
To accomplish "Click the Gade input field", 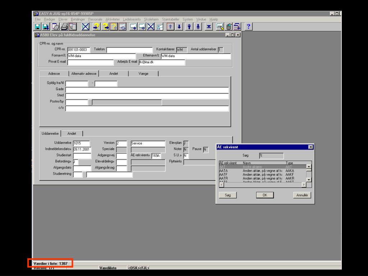I will point(147,89).
